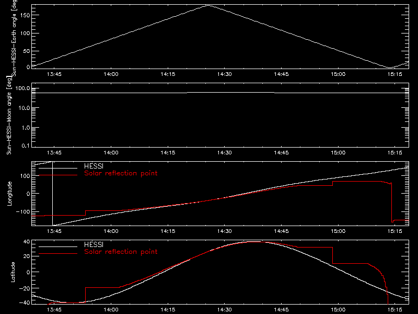Click the 0 tick on Longitude axis
Viewport: 418px width, 314px height.
pyautogui.click(x=28, y=194)
